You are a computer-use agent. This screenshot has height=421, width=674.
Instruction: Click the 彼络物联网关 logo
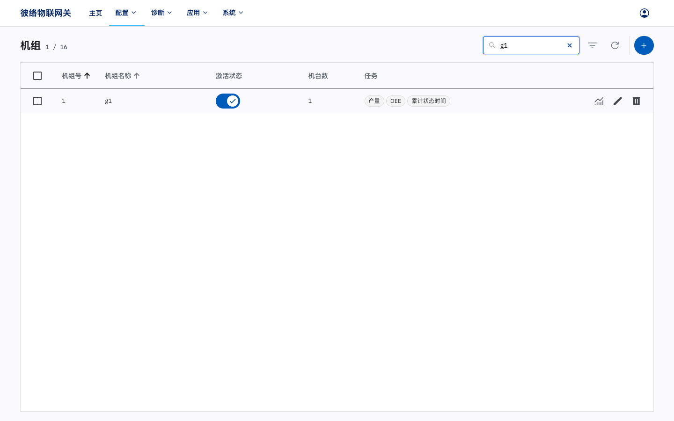[45, 13]
